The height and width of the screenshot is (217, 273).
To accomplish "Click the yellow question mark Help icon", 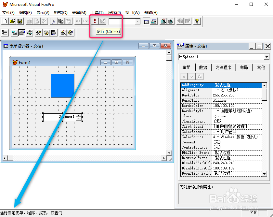I will 197,21.
